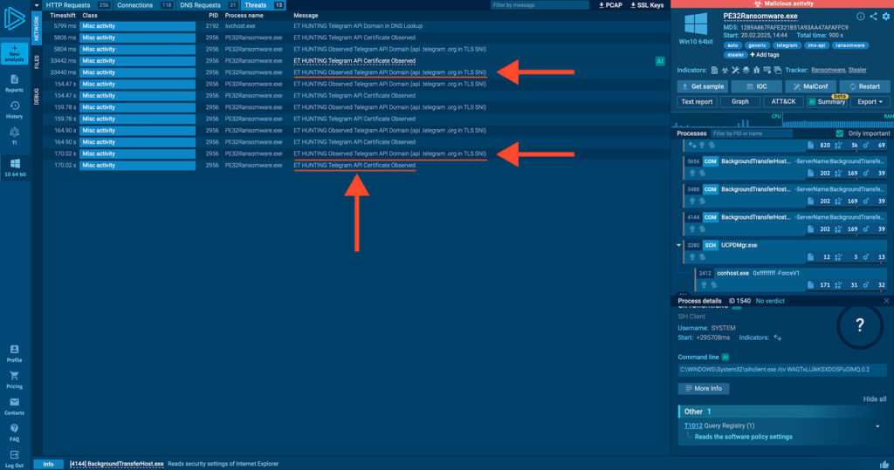This screenshot has height=470, width=894.
Task: Open settings gear in the task header
Action: coord(885,17)
